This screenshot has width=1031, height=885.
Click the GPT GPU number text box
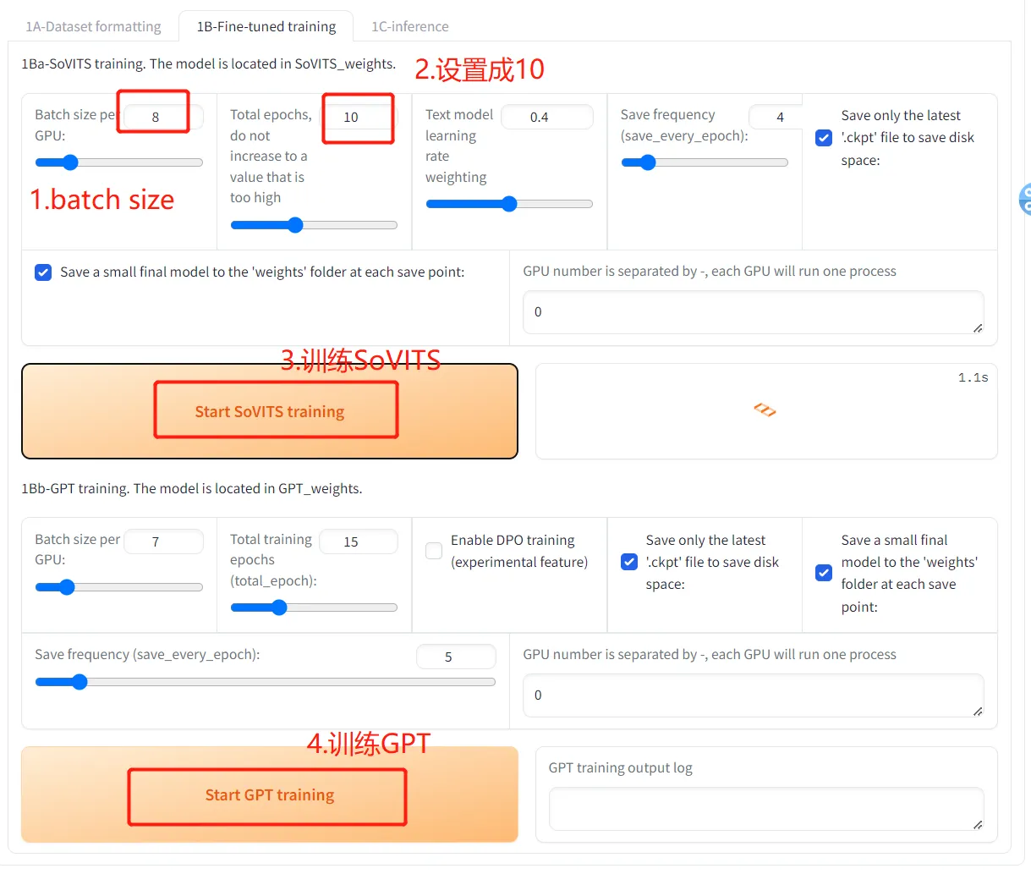point(754,695)
